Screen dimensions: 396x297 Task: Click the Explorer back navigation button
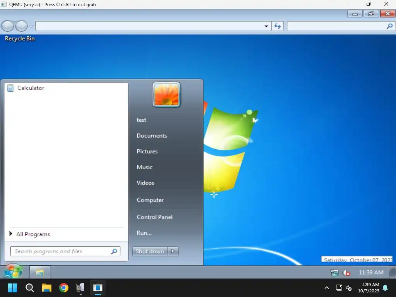(8, 26)
